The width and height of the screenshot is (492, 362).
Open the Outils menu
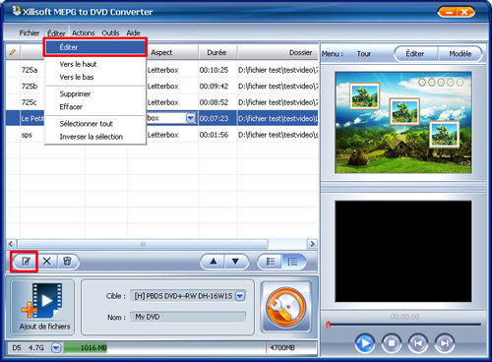110,33
